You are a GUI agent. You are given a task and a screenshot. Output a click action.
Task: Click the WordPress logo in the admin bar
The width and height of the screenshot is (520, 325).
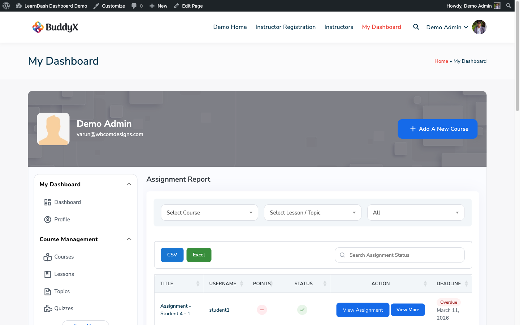(6, 5)
